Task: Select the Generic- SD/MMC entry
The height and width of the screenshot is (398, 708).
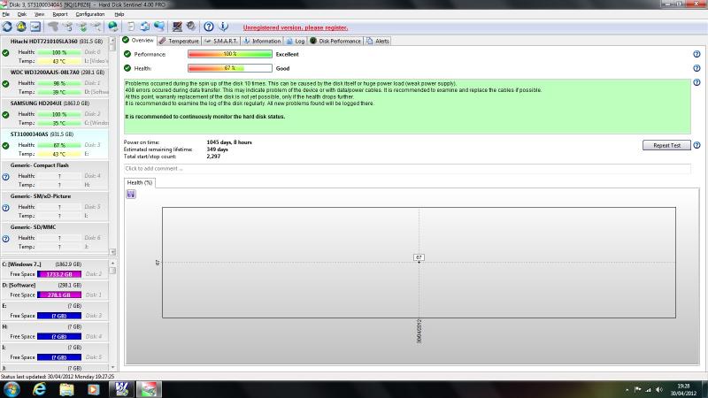Action: (55, 237)
